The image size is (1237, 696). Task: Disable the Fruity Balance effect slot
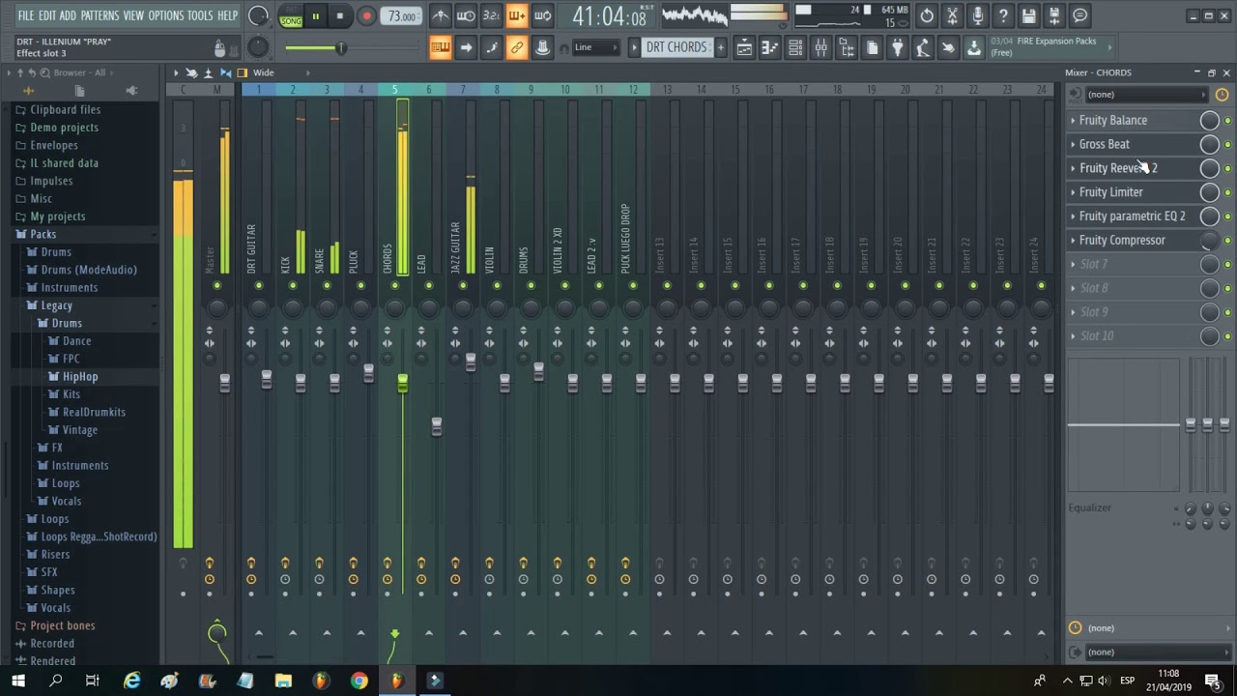coord(1227,121)
